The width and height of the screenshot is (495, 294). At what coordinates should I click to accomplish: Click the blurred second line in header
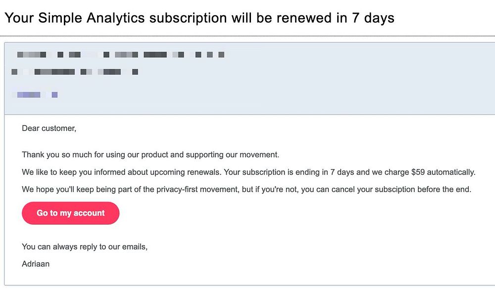click(x=74, y=72)
